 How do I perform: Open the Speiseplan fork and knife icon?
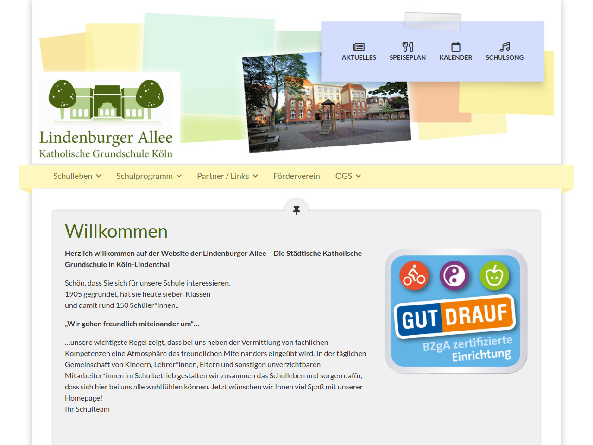408,47
